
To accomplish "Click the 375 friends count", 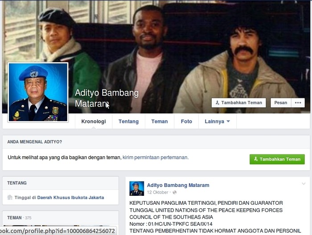I will click(28, 218).
